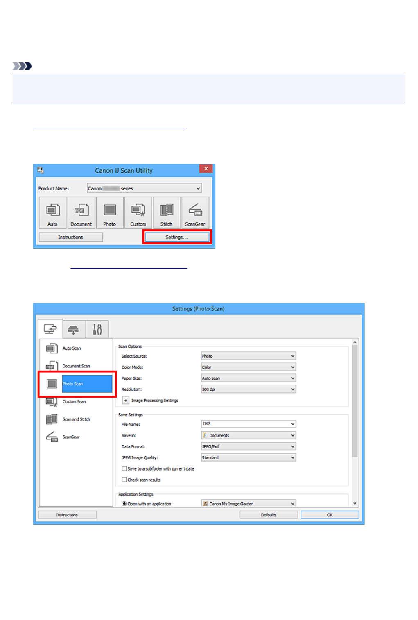Click the Defaults button
Viewport: 418px width, 620px height.
tap(269, 515)
